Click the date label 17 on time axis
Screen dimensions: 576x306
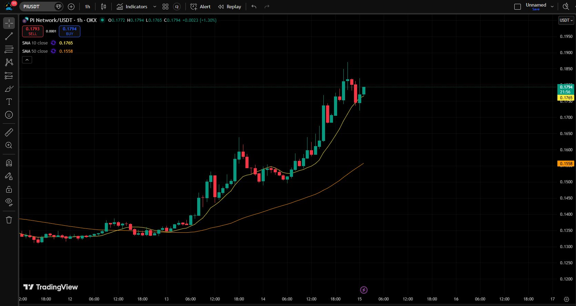553,299
